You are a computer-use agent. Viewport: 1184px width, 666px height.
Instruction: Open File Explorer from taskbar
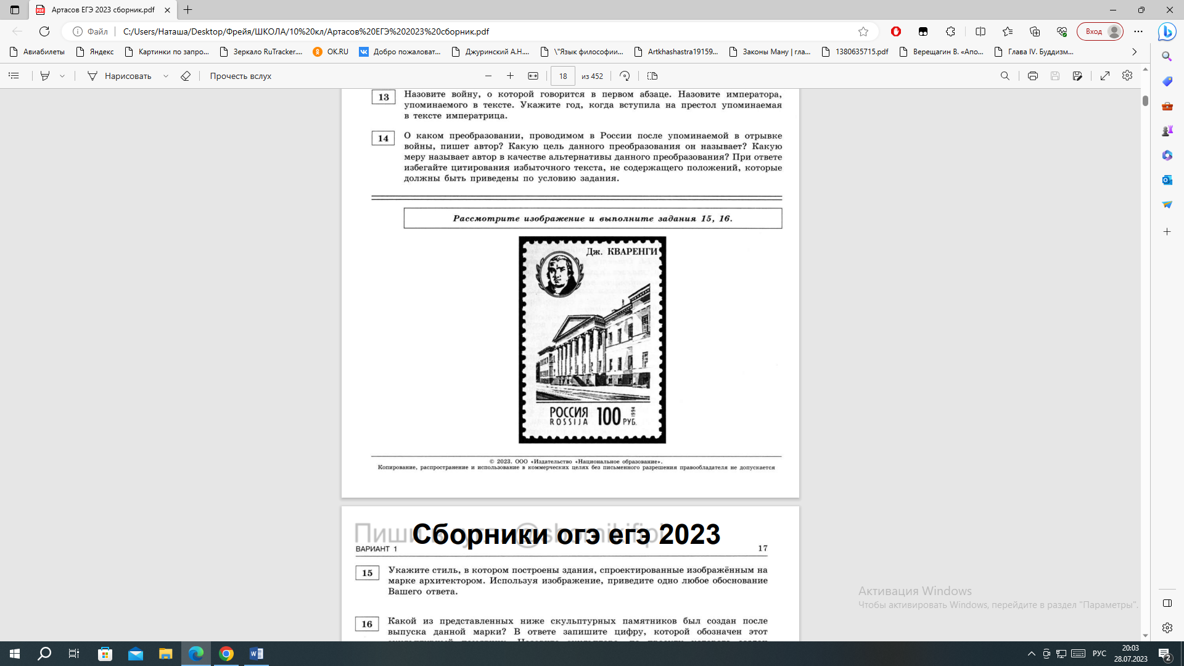tap(165, 654)
